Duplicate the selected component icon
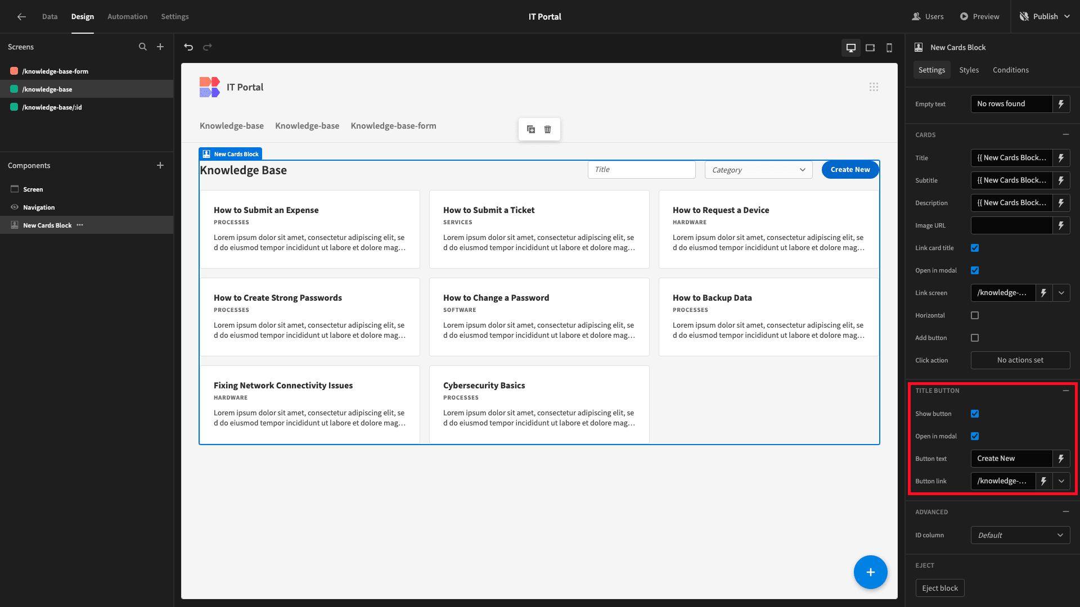The height and width of the screenshot is (607, 1080). click(531, 129)
